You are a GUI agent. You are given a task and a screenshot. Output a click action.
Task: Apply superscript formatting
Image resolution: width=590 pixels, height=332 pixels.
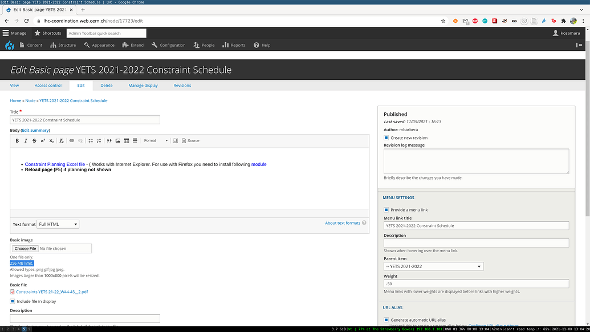43,141
